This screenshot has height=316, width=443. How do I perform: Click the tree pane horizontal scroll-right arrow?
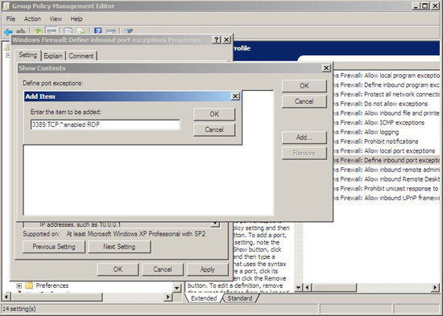pyautogui.click(x=168, y=297)
